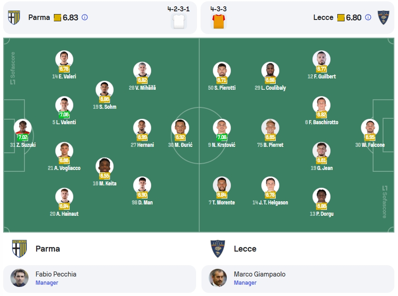
Task: Click the Manager link under Fabio Pecchia
Action: (x=47, y=282)
